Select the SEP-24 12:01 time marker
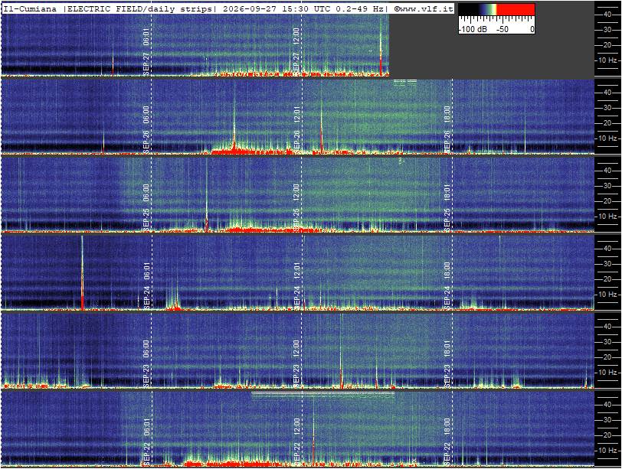622x469 pixels. [296, 285]
